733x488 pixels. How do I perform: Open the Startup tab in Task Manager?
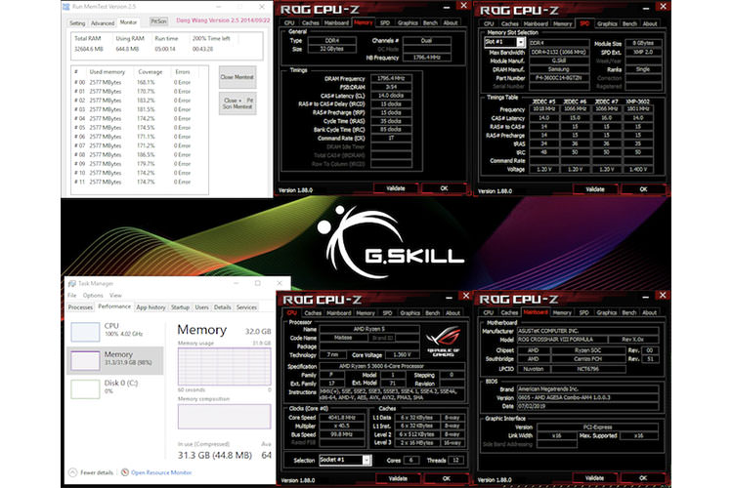pos(180,307)
